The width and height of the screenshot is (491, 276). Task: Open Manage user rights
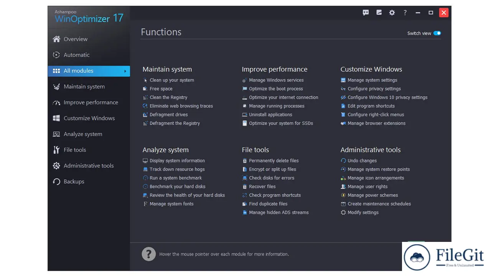pos(367,187)
